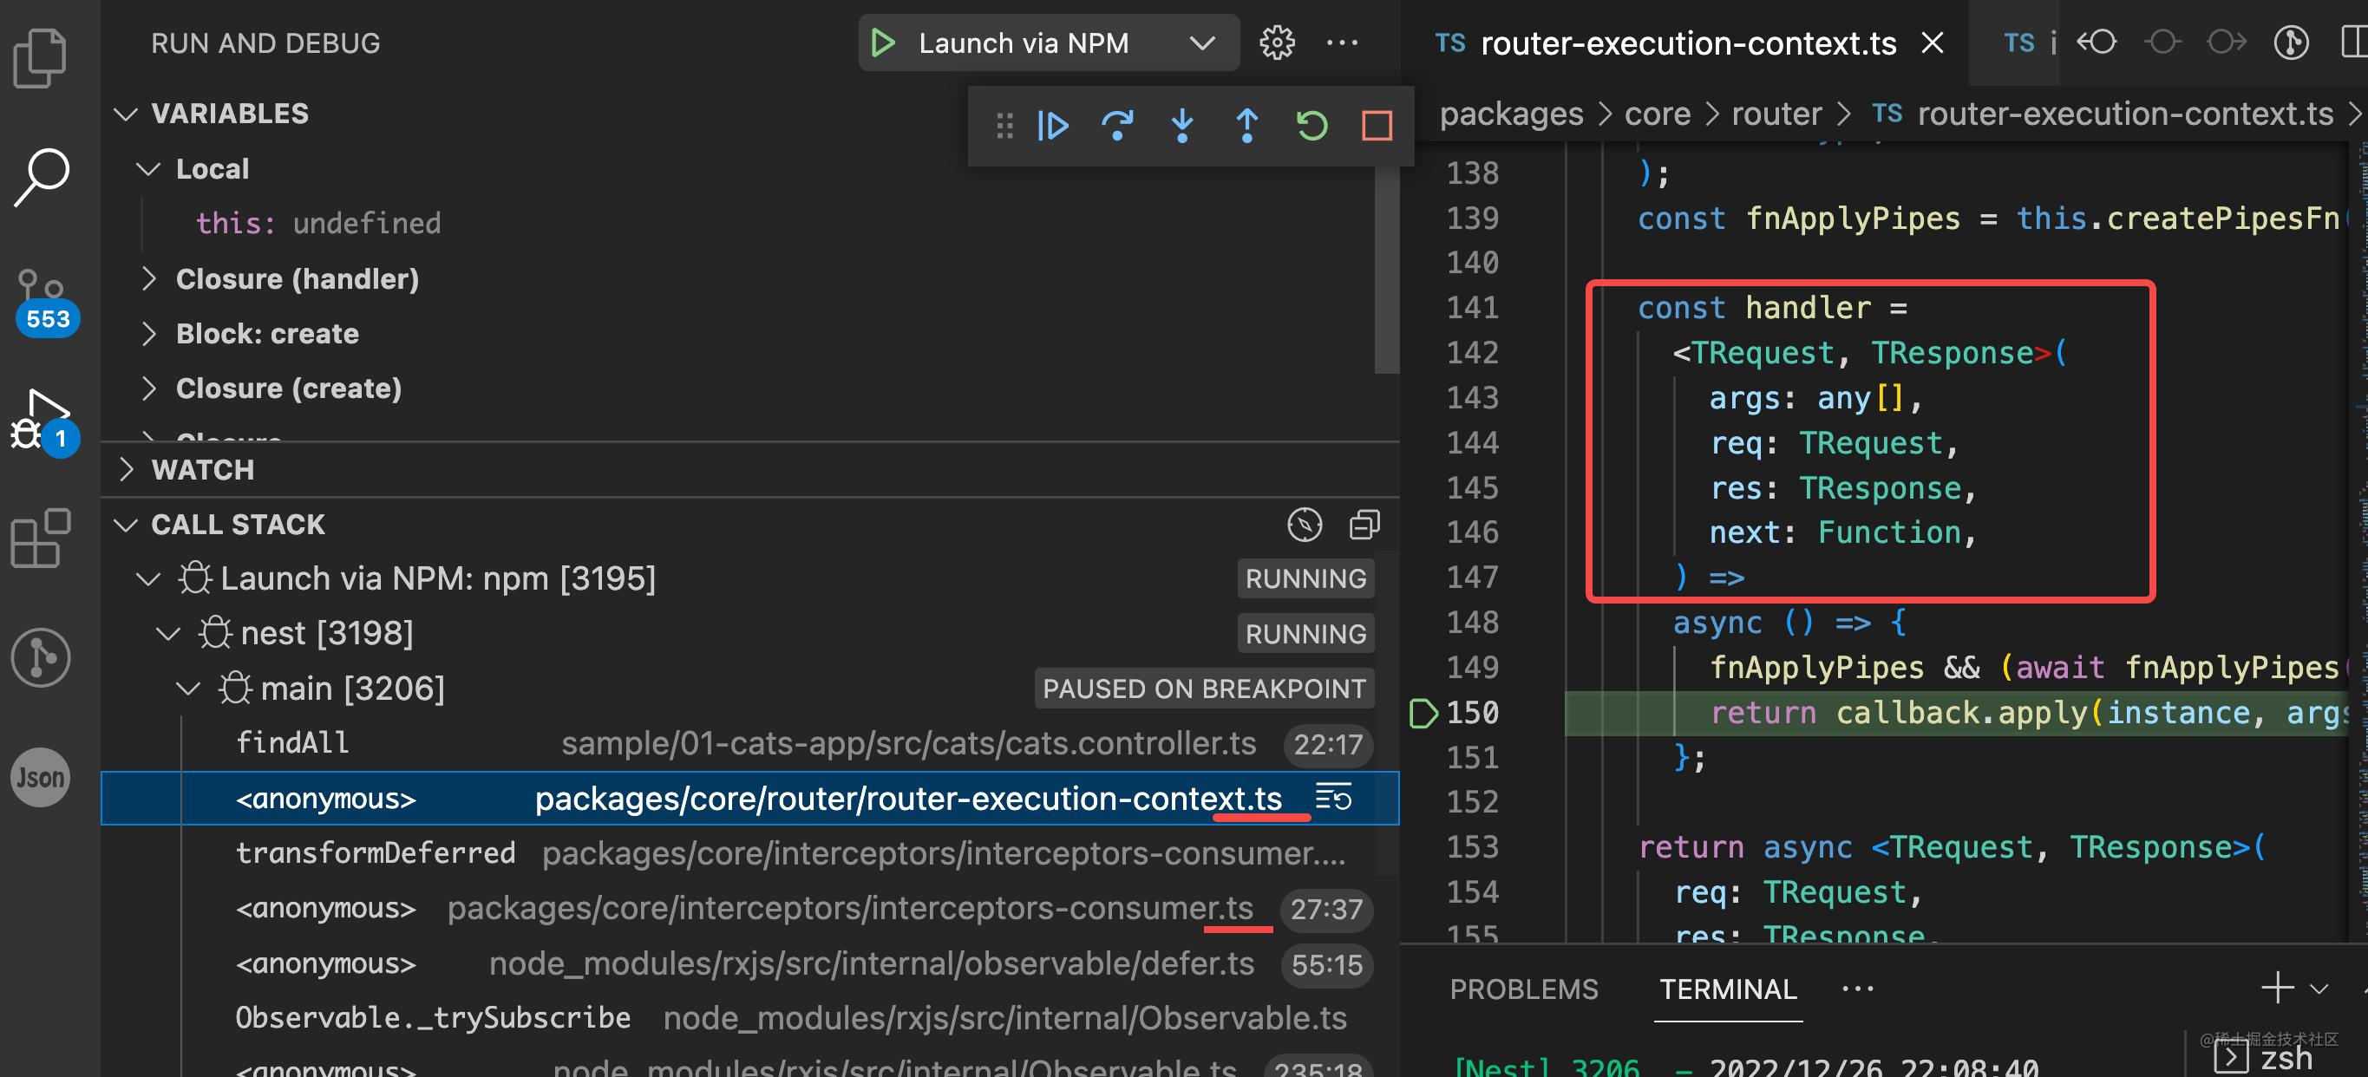Step out in debug toolbar
Viewport: 2368px width, 1077px height.
(1247, 126)
